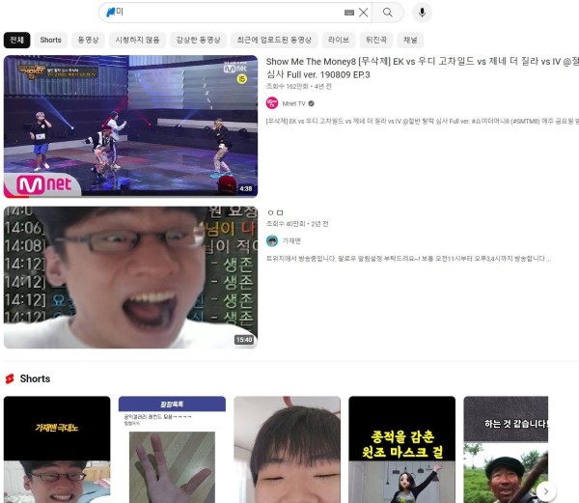Select the 최근에 업로드된 동영상 filter chip
The image size is (579, 503).
(274, 40)
